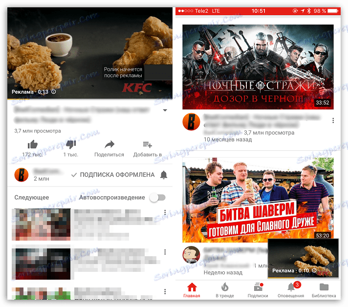This screenshot has width=348, height=307.
Task: Tap the Bluetooth icon in status bar
Action: coord(309,11)
